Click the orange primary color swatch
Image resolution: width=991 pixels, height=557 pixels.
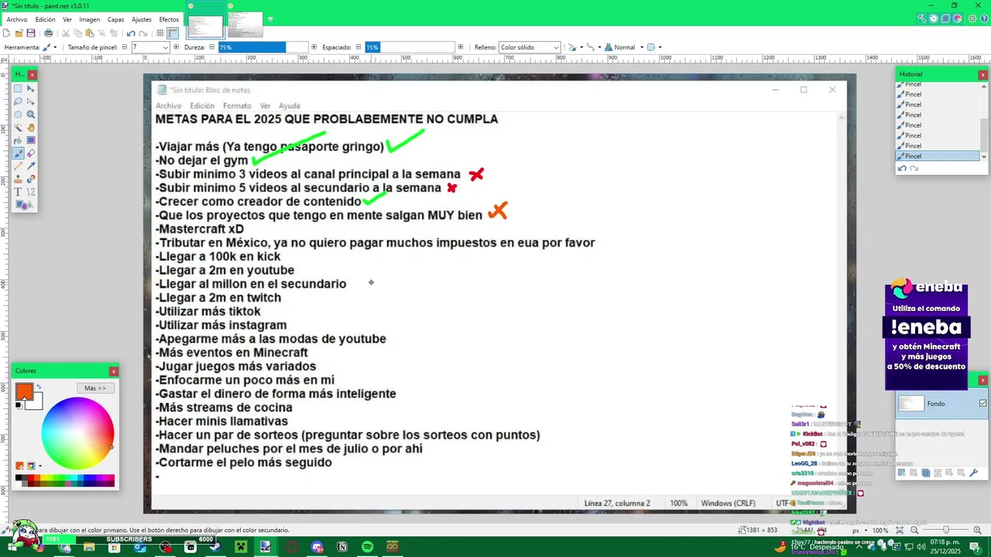(24, 391)
